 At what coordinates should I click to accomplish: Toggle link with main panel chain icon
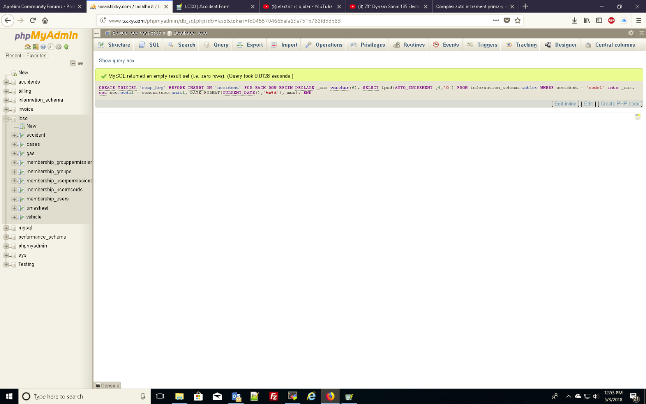point(80,63)
